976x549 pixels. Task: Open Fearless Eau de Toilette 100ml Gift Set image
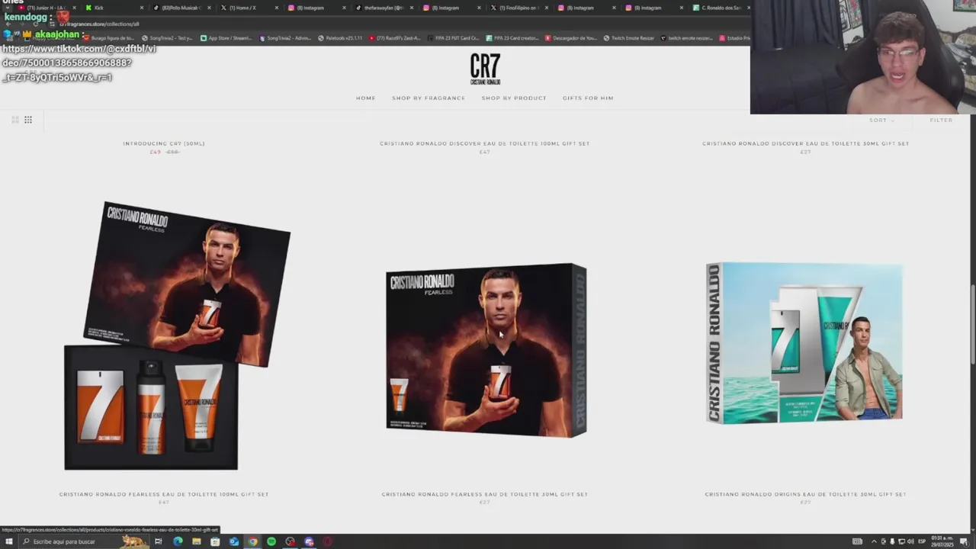click(177, 335)
